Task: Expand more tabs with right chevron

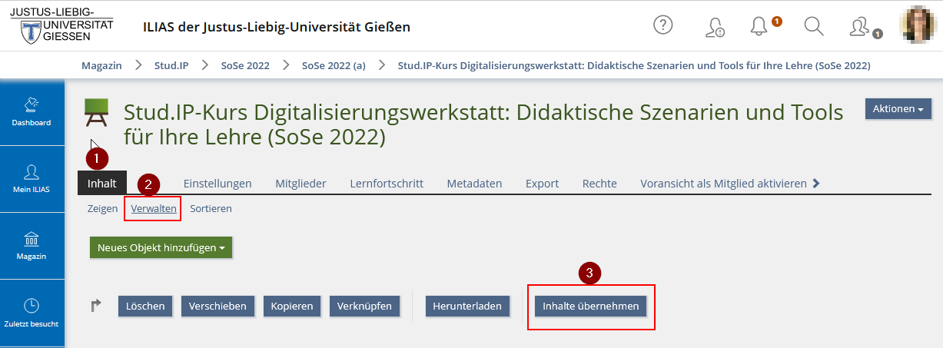Action: (x=816, y=184)
